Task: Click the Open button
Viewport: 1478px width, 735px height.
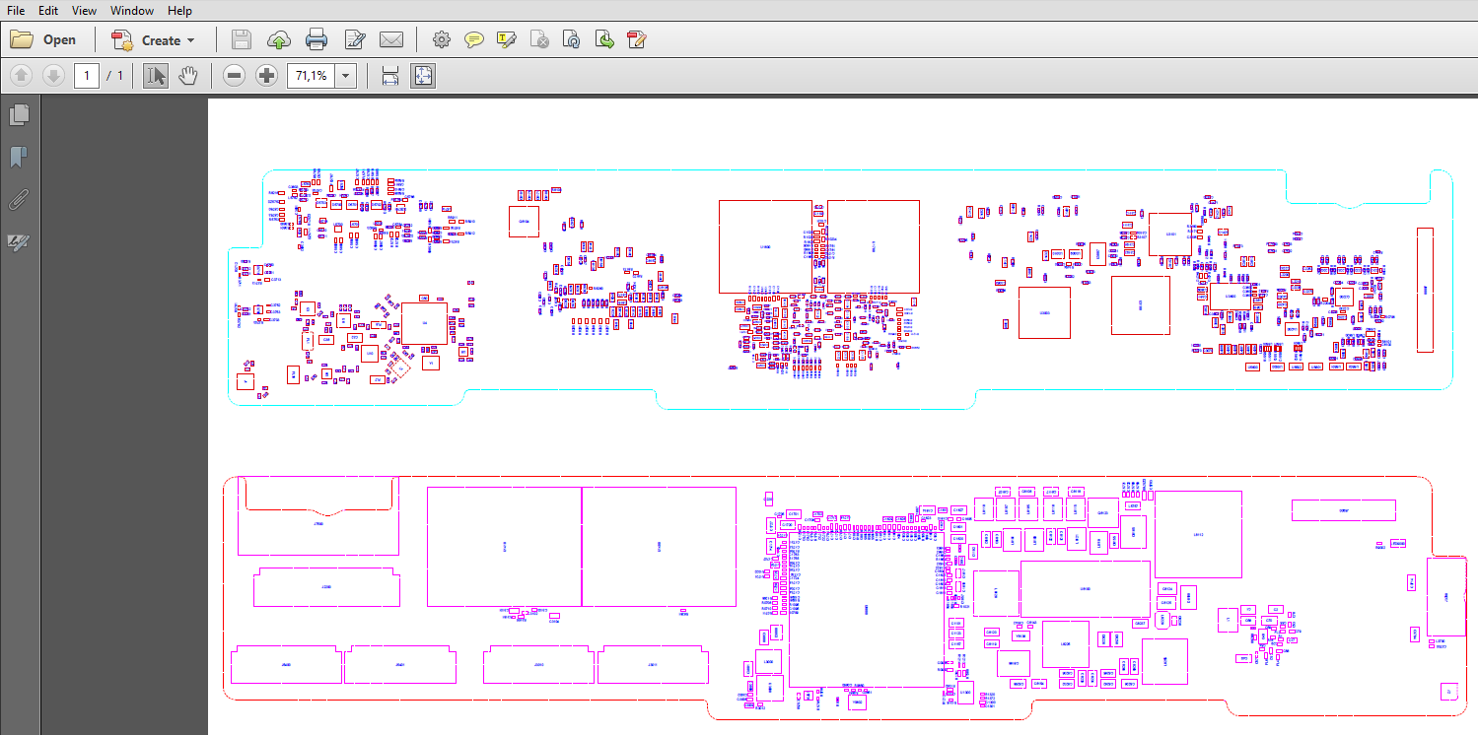Action: (44, 40)
